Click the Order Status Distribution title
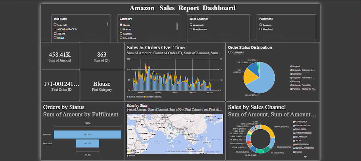Image resolution: width=361 pixels, height=161 pixels. 250,47
